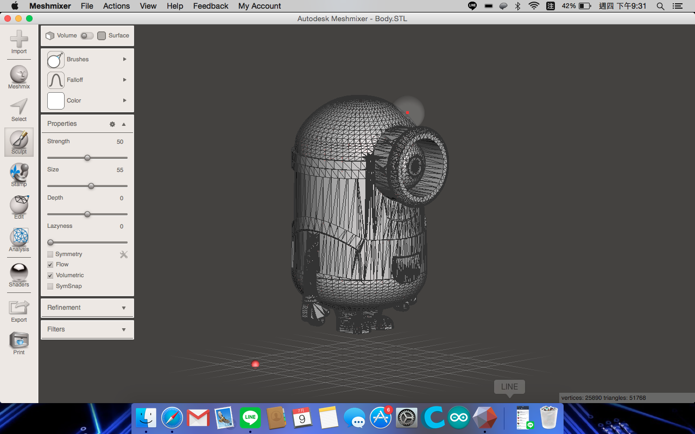Open the Actions menu
695x434 pixels.
click(117, 6)
